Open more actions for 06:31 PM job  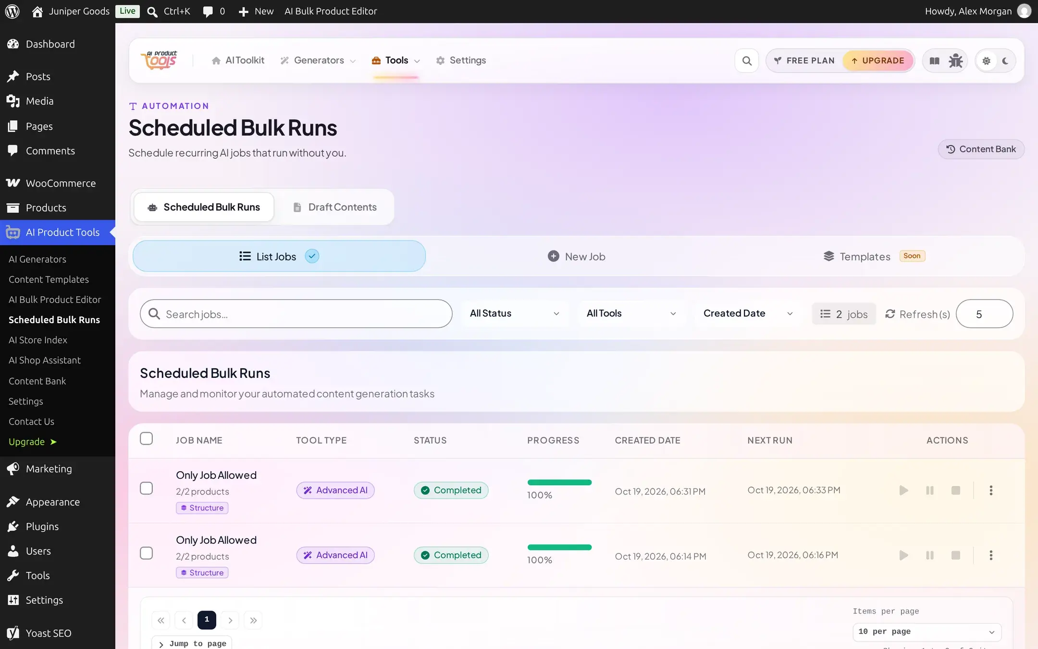pyautogui.click(x=991, y=490)
